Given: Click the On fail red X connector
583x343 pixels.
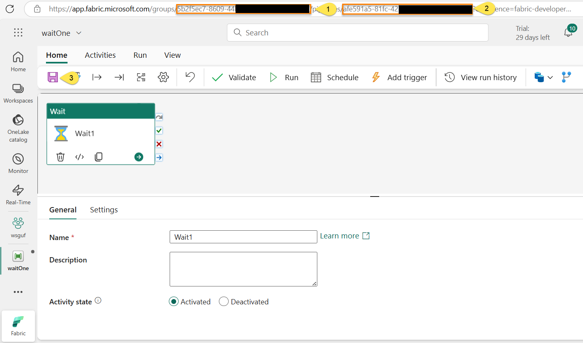Looking at the screenshot, I should point(159,144).
